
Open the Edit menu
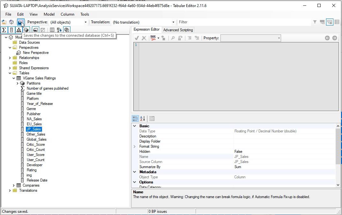click(x=20, y=14)
